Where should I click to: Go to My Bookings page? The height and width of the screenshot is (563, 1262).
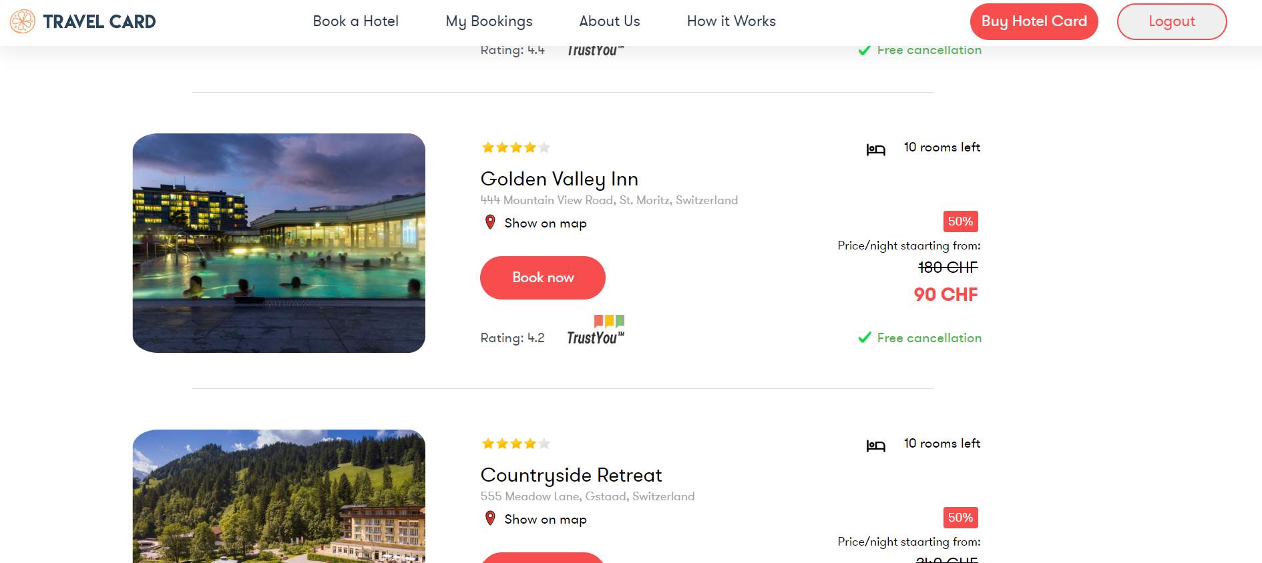[x=489, y=21]
